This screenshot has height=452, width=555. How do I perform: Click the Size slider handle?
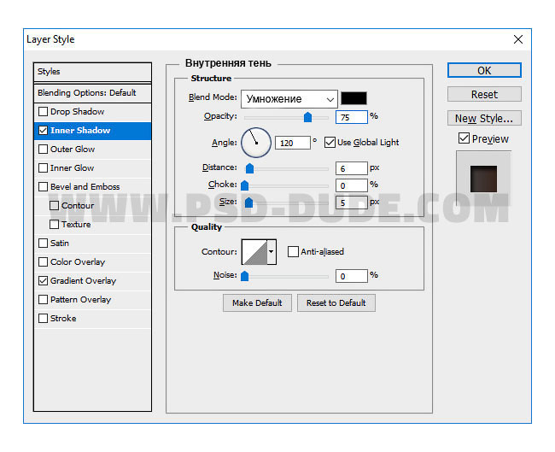pos(248,203)
